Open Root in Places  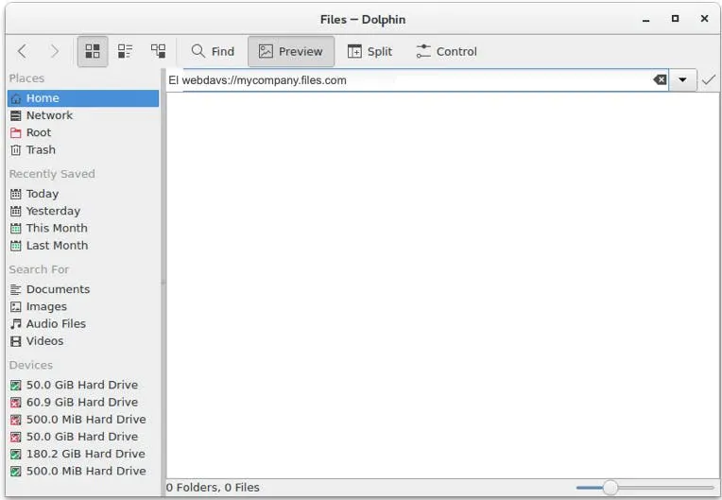pyautogui.click(x=83, y=132)
